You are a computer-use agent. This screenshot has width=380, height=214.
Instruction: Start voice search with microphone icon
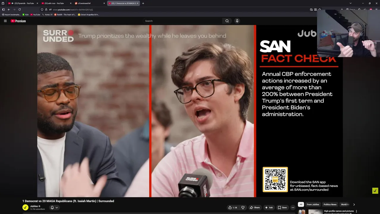237,21
